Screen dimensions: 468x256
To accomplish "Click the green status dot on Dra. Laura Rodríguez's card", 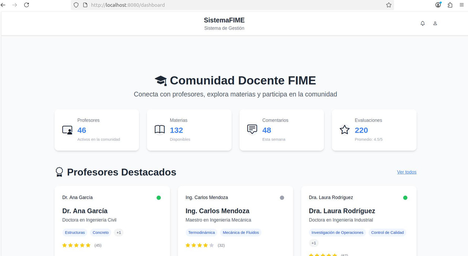I will 405,198.
